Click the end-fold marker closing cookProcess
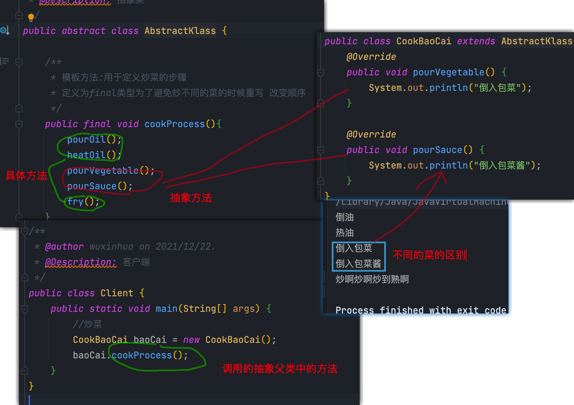The image size is (574, 405). point(19,216)
